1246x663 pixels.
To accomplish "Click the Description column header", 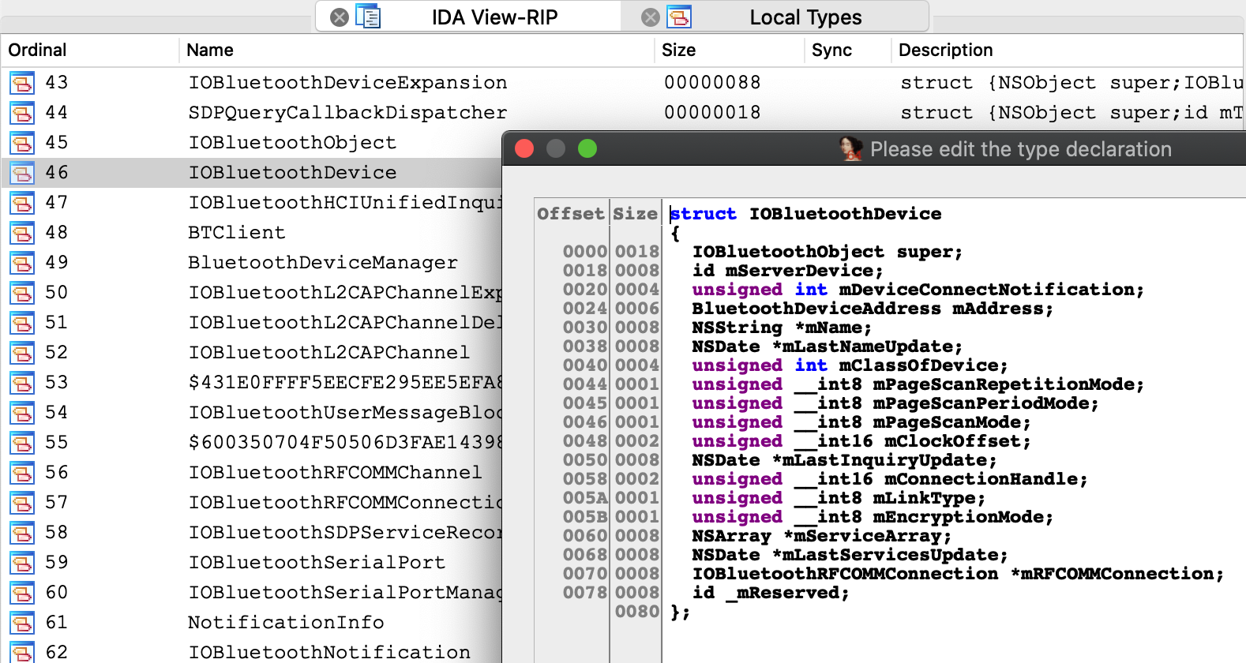I will point(945,51).
